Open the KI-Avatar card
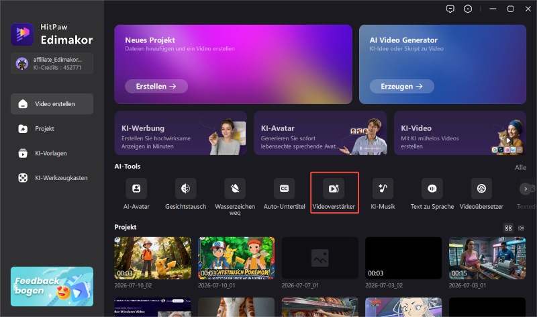 320,133
